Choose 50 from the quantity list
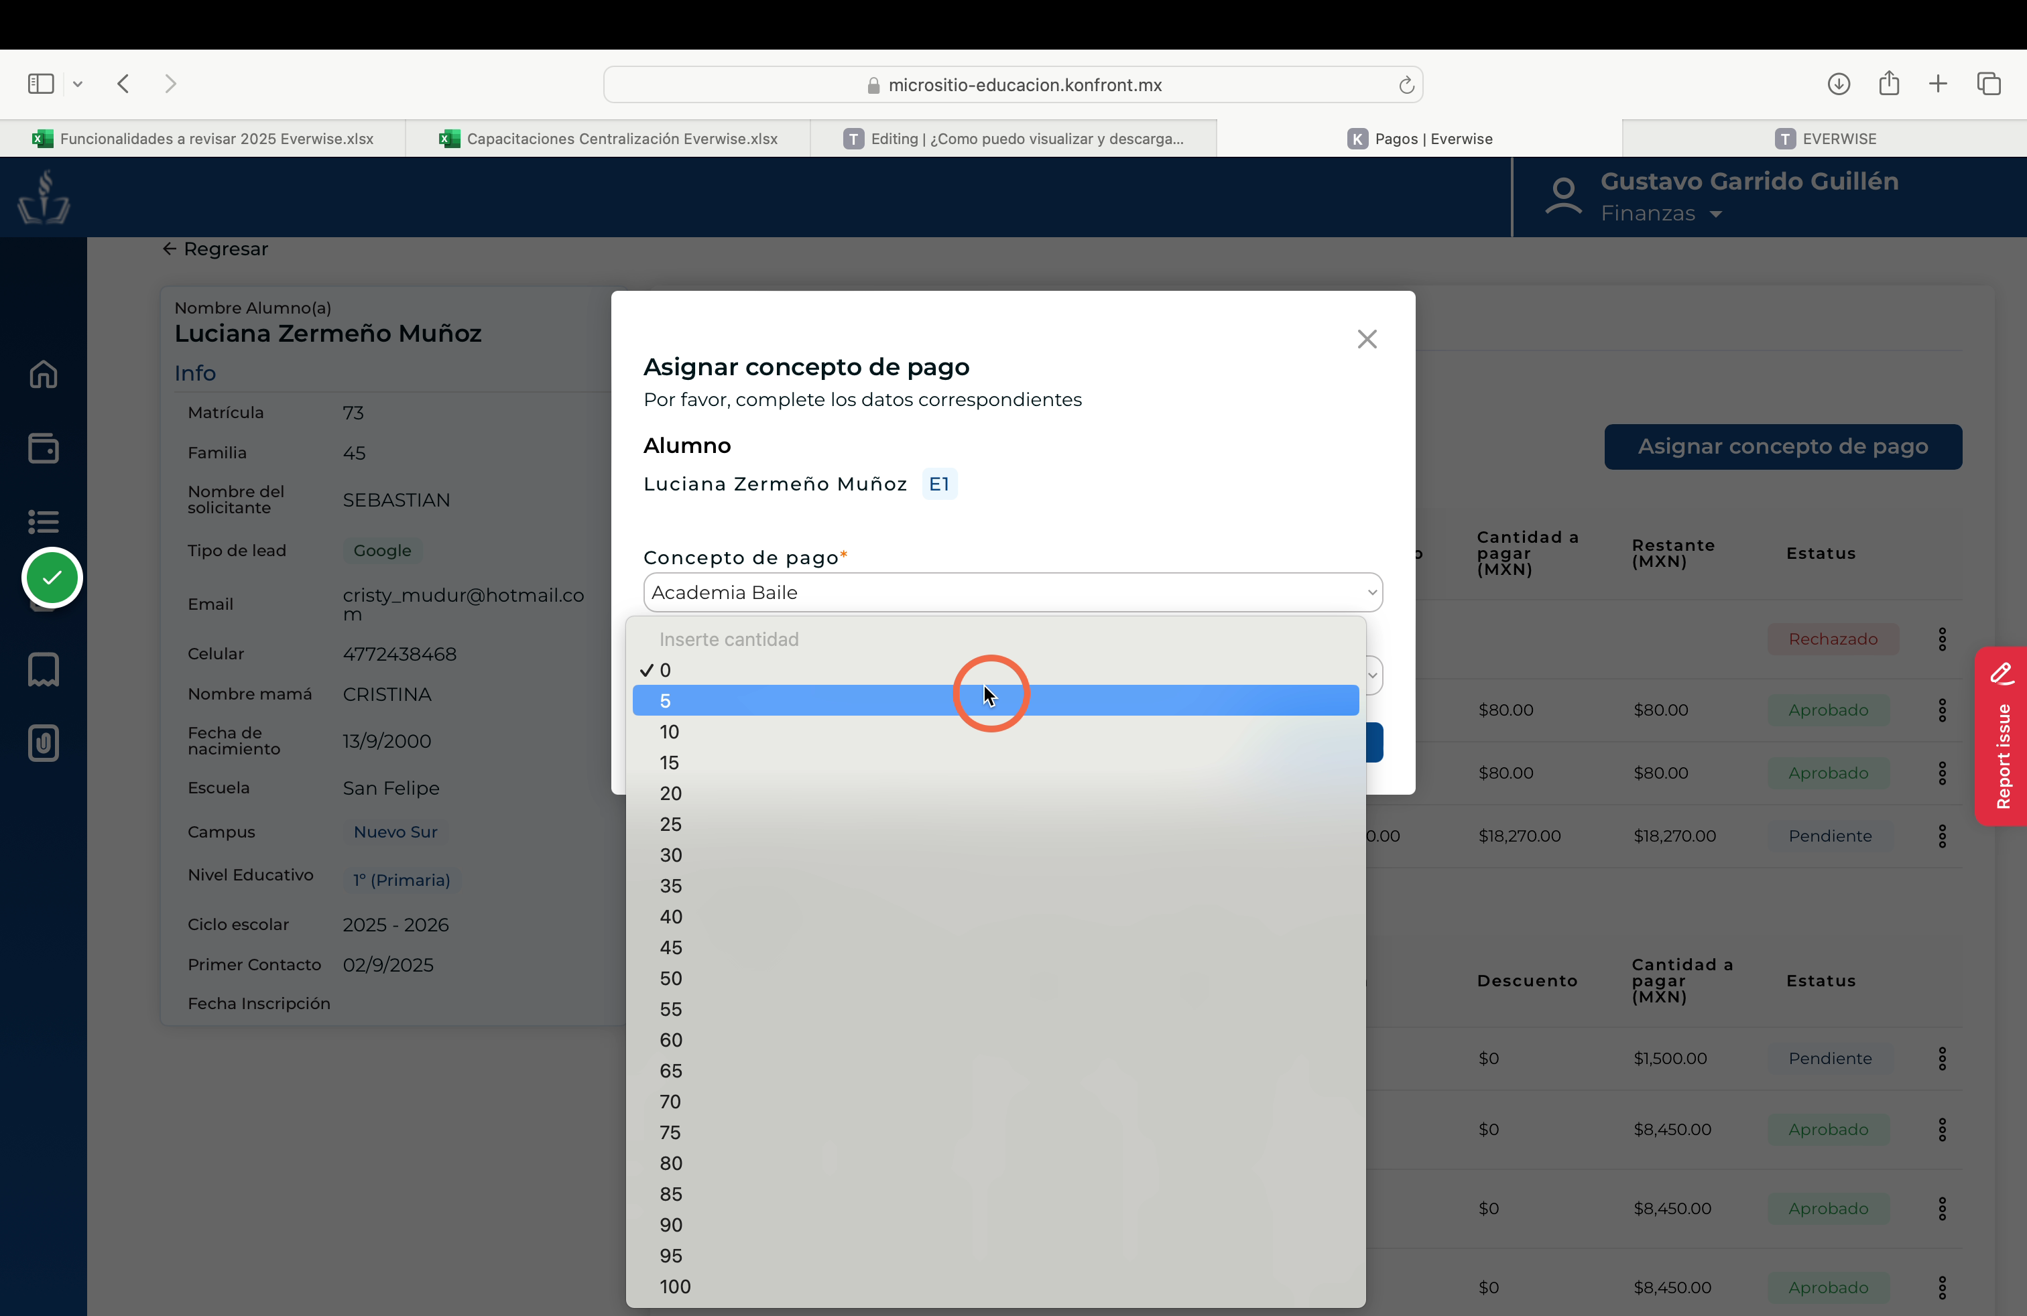Viewport: 2027px width, 1316px height. tap(995, 978)
